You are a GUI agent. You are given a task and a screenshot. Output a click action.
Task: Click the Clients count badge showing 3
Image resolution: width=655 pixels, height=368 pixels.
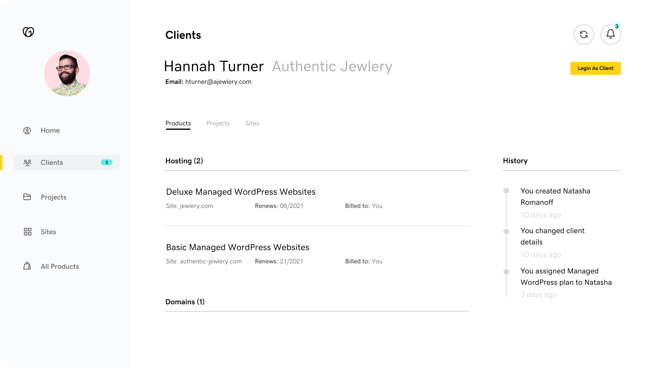click(x=107, y=162)
